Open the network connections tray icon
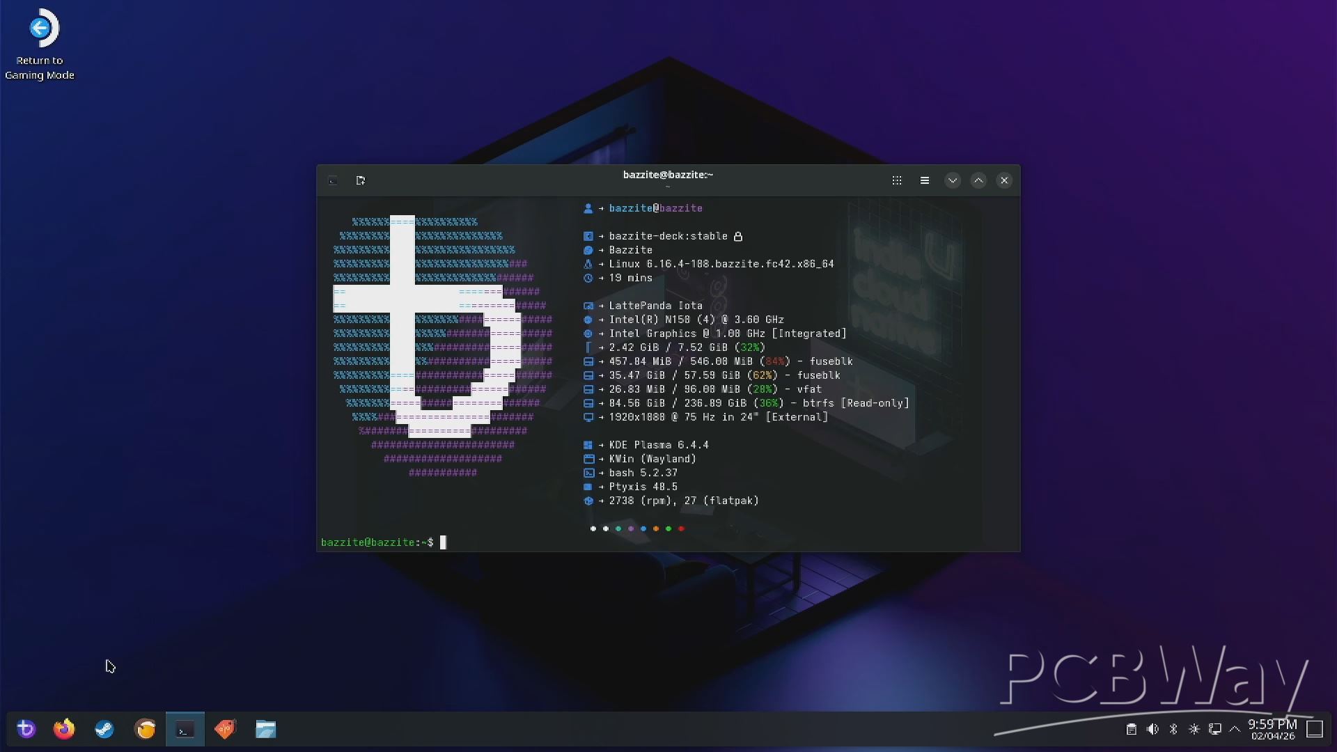The image size is (1337, 752). click(x=1215, y=729)
